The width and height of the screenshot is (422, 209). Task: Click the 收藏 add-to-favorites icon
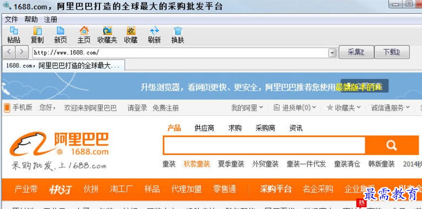point(131,35)
